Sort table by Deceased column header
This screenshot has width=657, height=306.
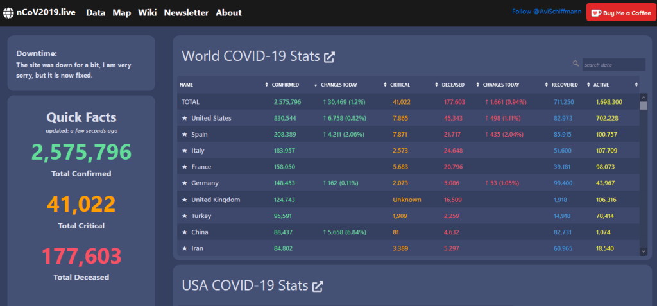(454, 85)
